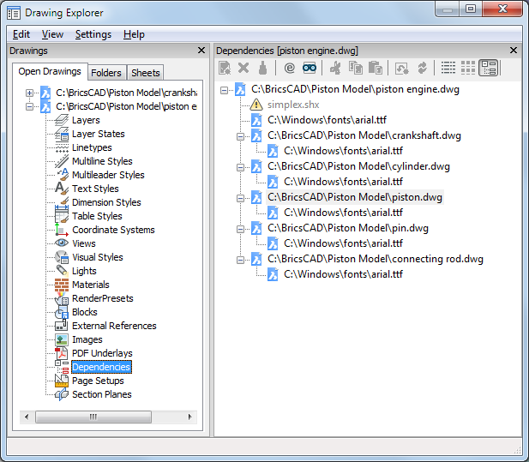529x462 pixels.
Task: Click the Lights flashlight icon
Action: pos(62,271)
